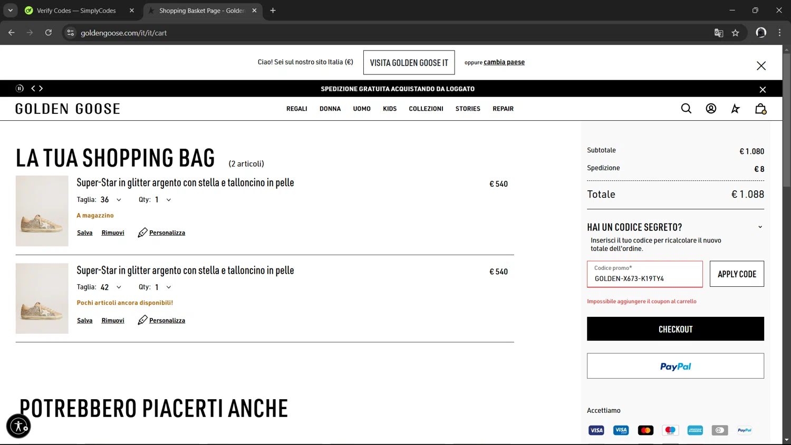Image resolution: width=791 pixels, height=445 pixels.
Task: Open Taglia dropdown showing size 42
Action: (x=111, y=287)
